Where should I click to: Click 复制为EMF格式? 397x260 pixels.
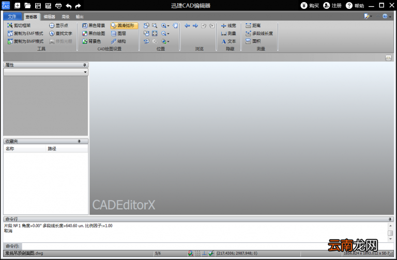pyautogui.click(x=25, y=33)
